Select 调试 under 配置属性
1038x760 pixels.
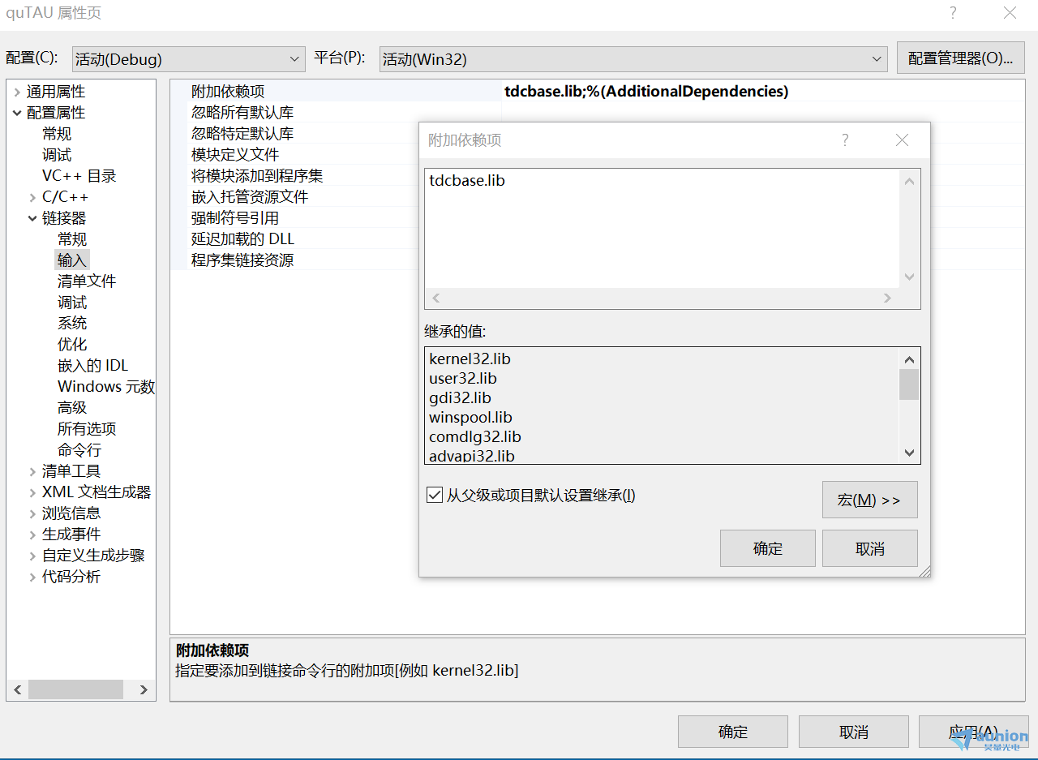[x=57, y=155]
